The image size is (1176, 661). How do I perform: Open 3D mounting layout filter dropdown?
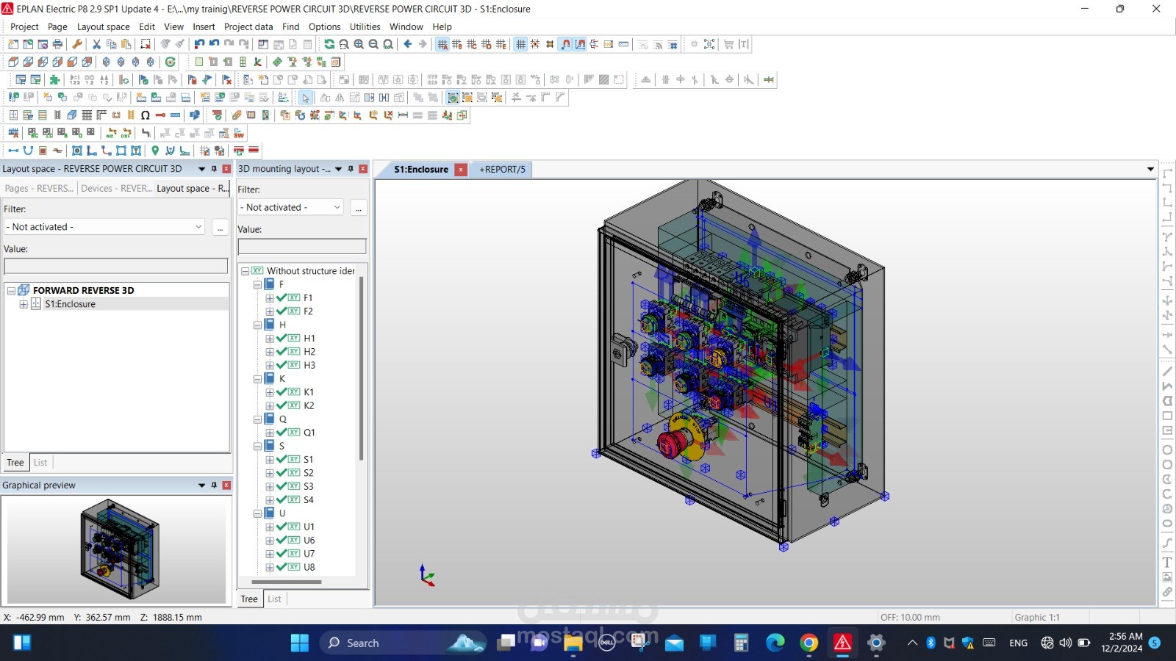point(337,208)
